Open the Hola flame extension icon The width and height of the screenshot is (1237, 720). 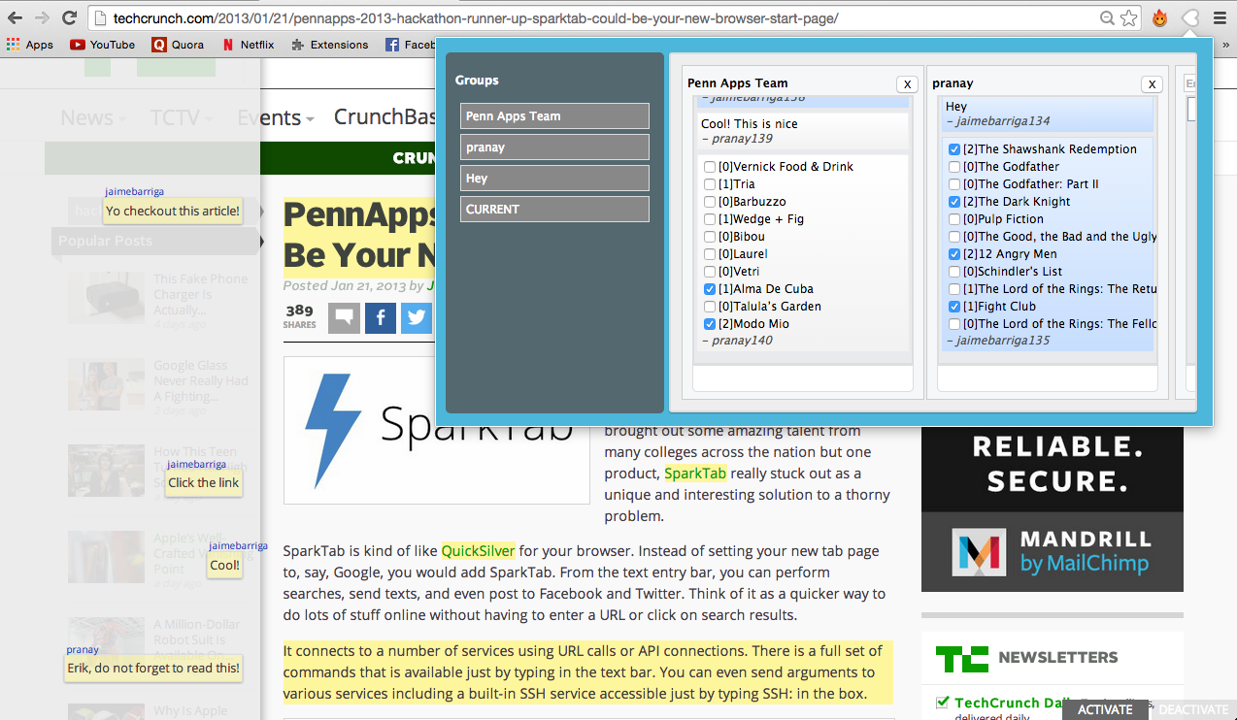tap(1159, 17)
